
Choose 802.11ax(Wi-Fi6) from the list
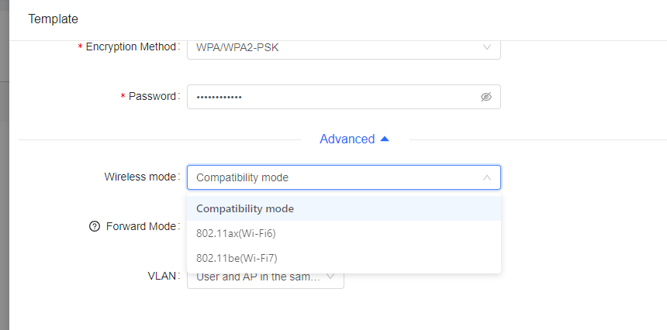pyautogui.click(x=344, y=233)
